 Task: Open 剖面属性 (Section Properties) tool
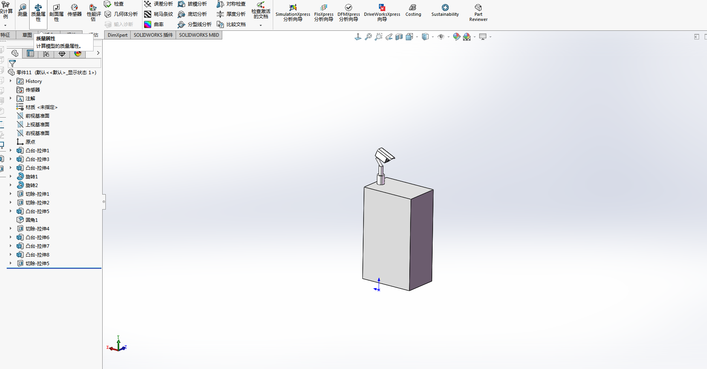pos(56,13)
